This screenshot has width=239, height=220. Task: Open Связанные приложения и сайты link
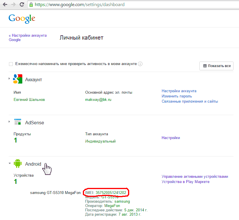click(x=190, y=101)
